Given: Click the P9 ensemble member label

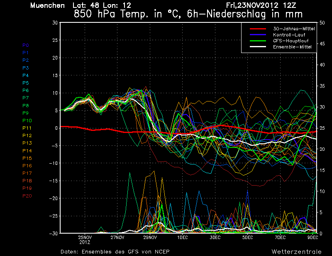Looking at the screenshot, I should click(26, 113).
